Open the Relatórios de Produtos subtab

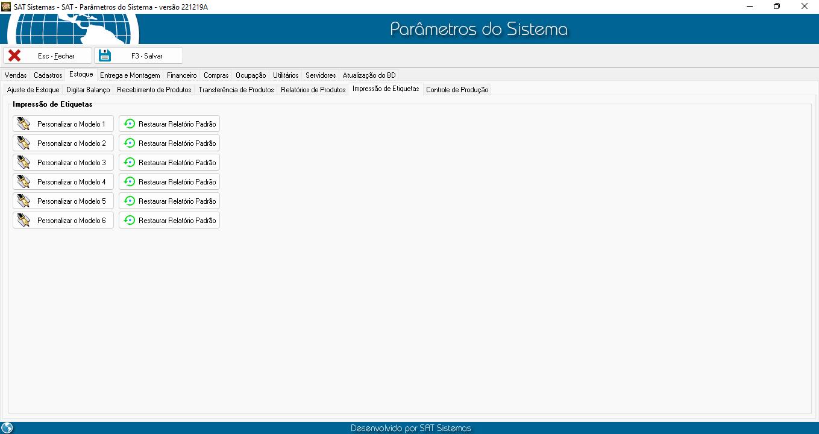click(x=313, y=90)
